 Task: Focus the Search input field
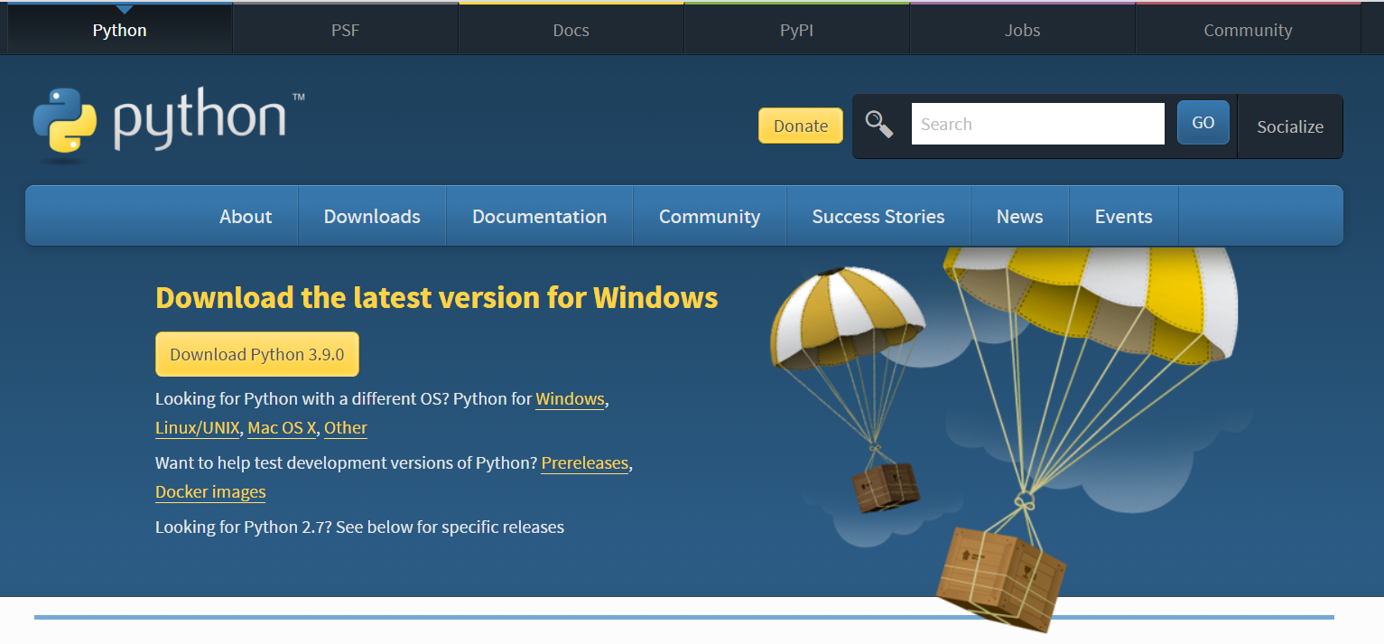pyautogui.click(x=1037, y=124)
